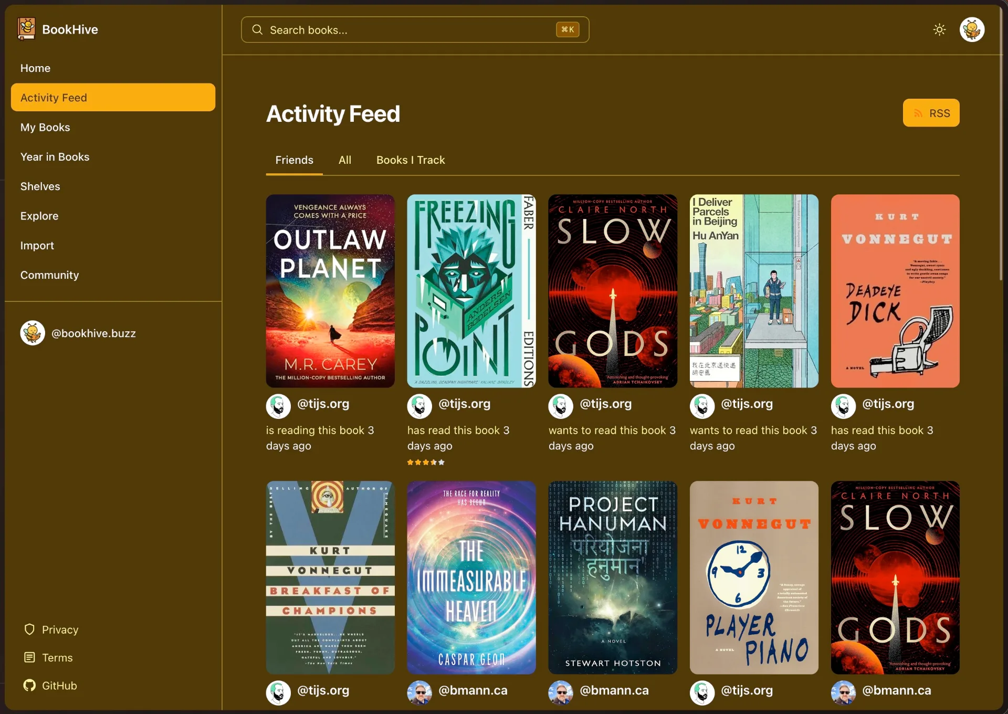Open the Freezing Point book cover

[x=471, y=291]
